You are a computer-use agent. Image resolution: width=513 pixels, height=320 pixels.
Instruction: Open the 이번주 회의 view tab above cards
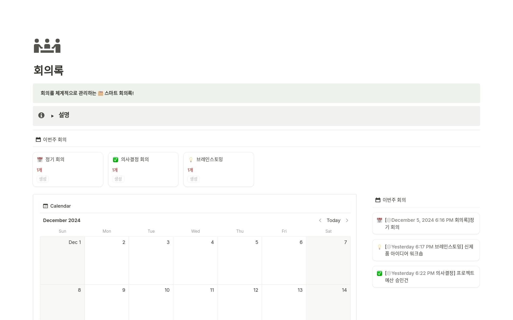click(51, 139)
